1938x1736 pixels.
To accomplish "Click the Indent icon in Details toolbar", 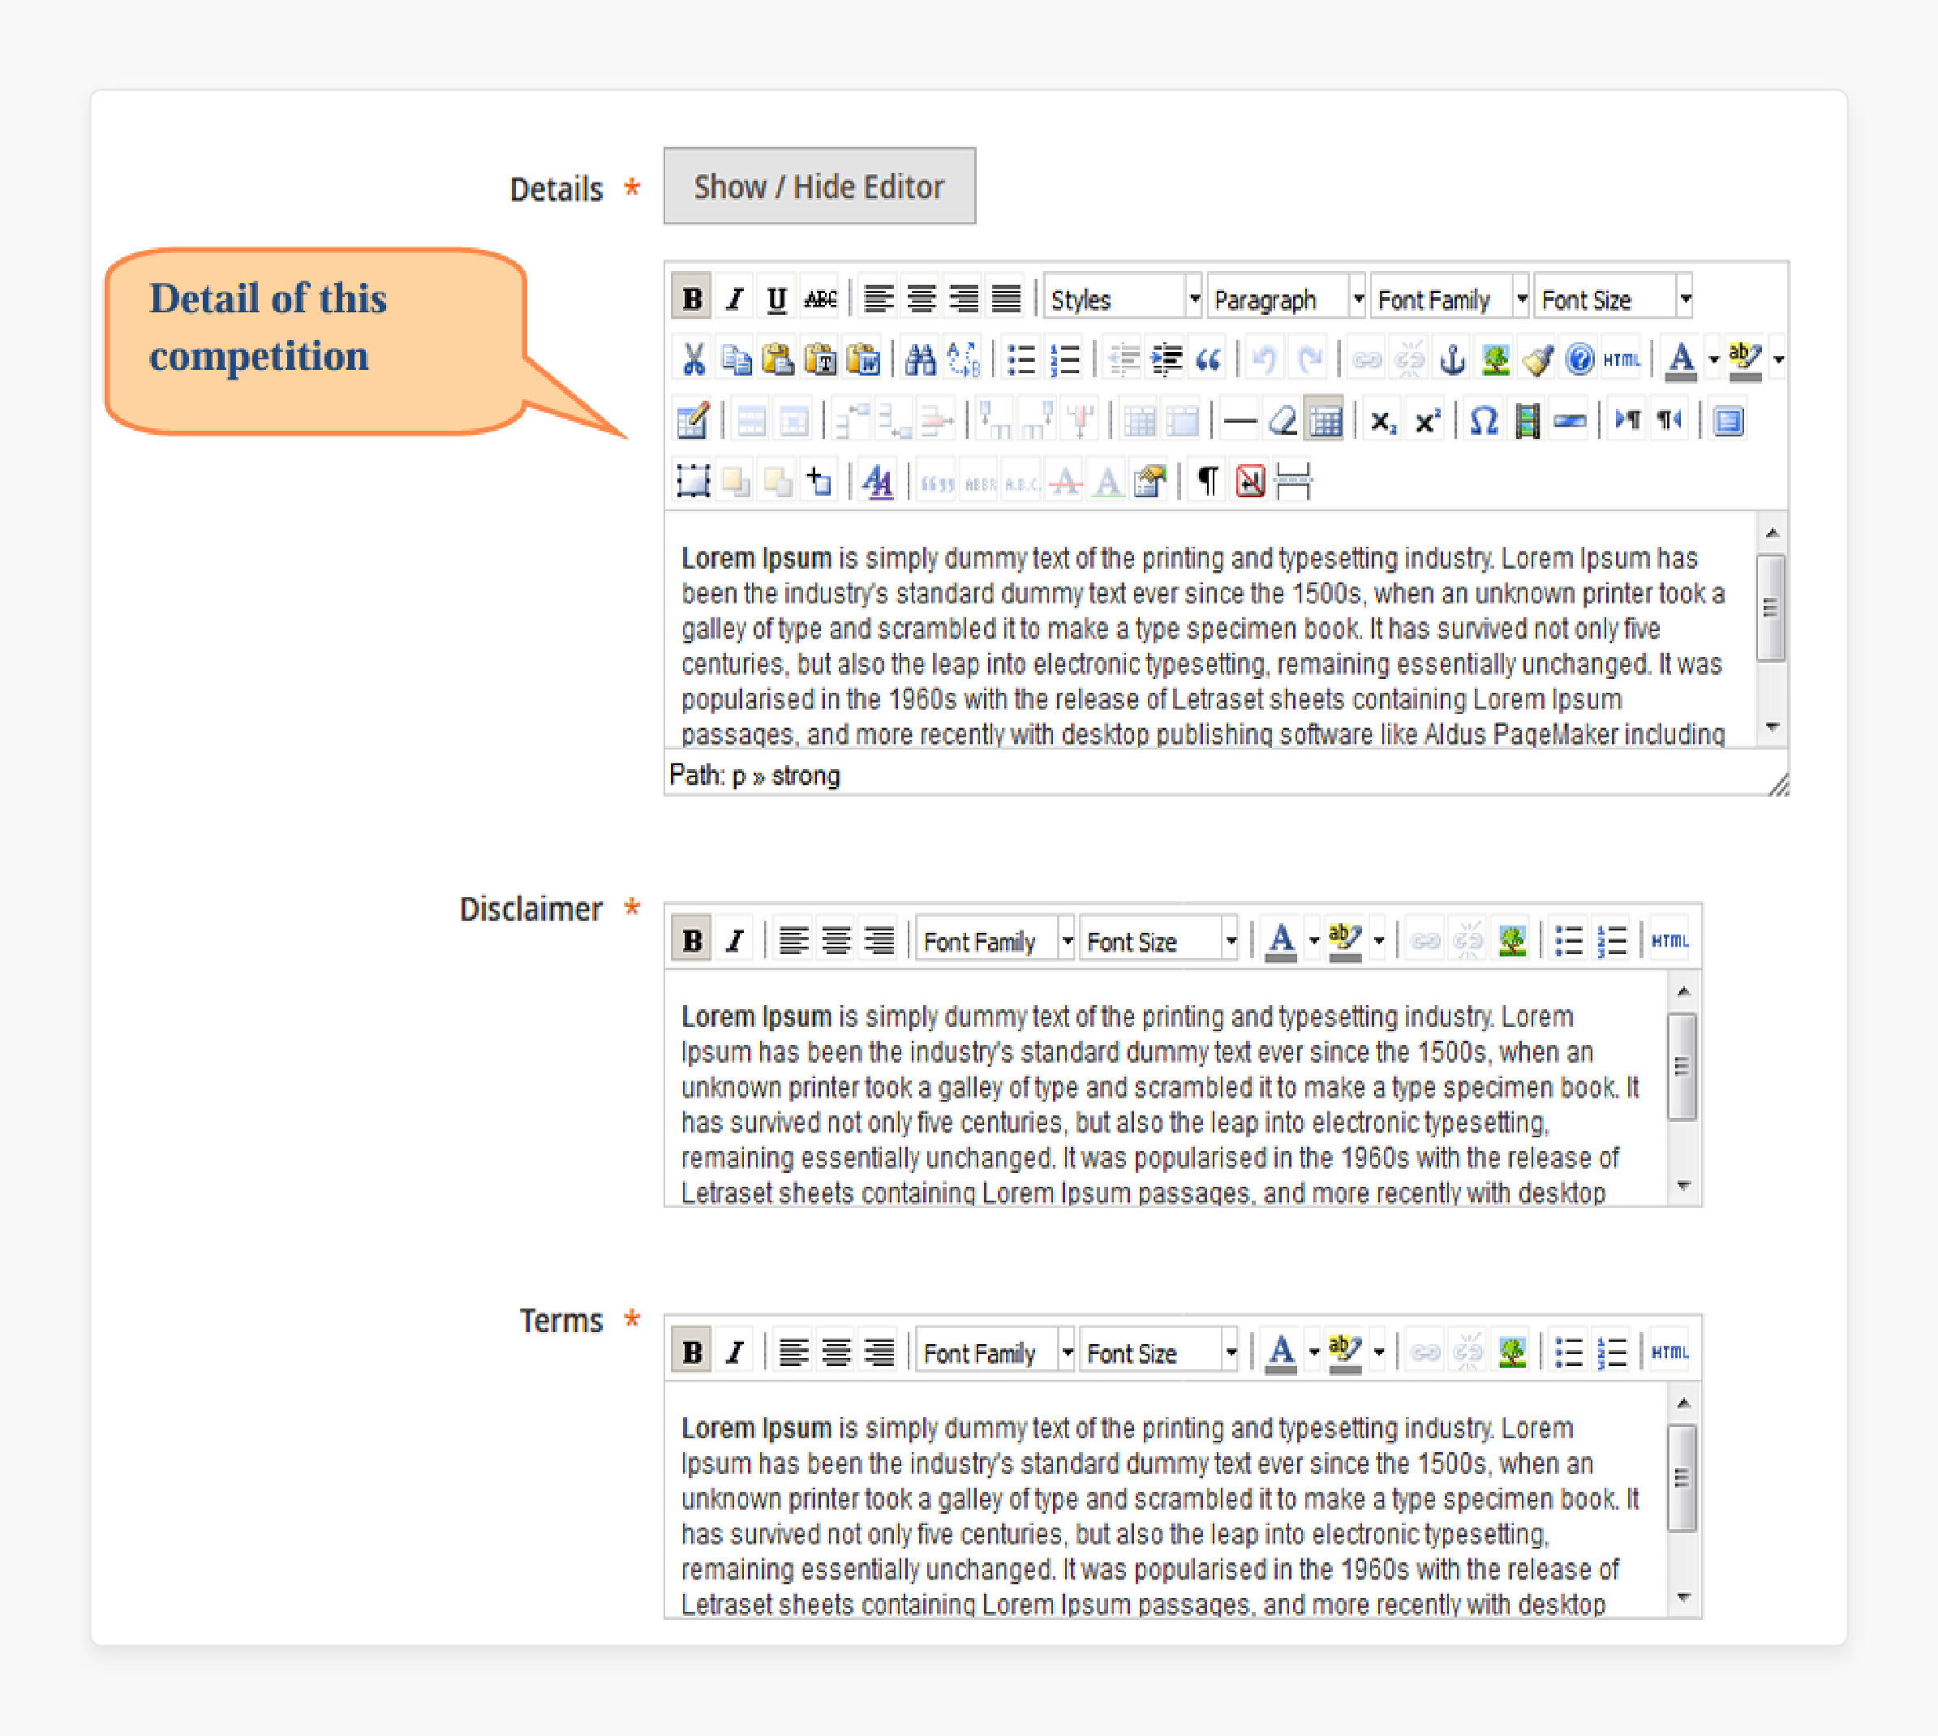I will (x=1167, y=359).
